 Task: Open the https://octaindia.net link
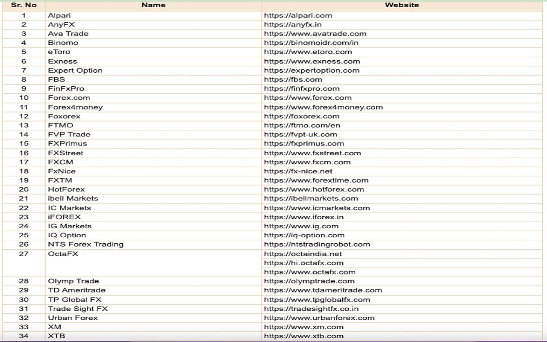[303, 254]
